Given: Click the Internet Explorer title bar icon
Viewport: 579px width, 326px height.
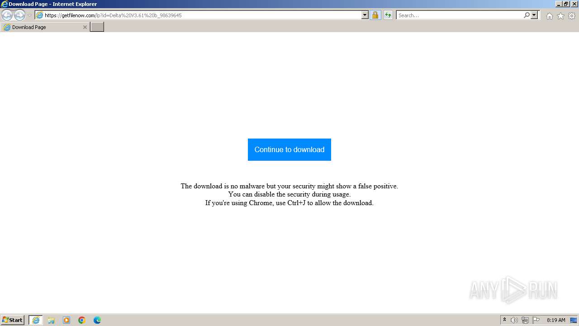Looking at the screenshot, I should tap(5, 4).
